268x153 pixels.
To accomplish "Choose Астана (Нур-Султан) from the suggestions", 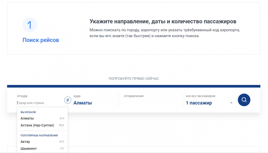I will [37, 125].
